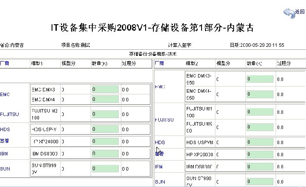This screenshot has width=306, height=187.
Task: Click the 模型2 column header
Action: [x=192, y=63]
